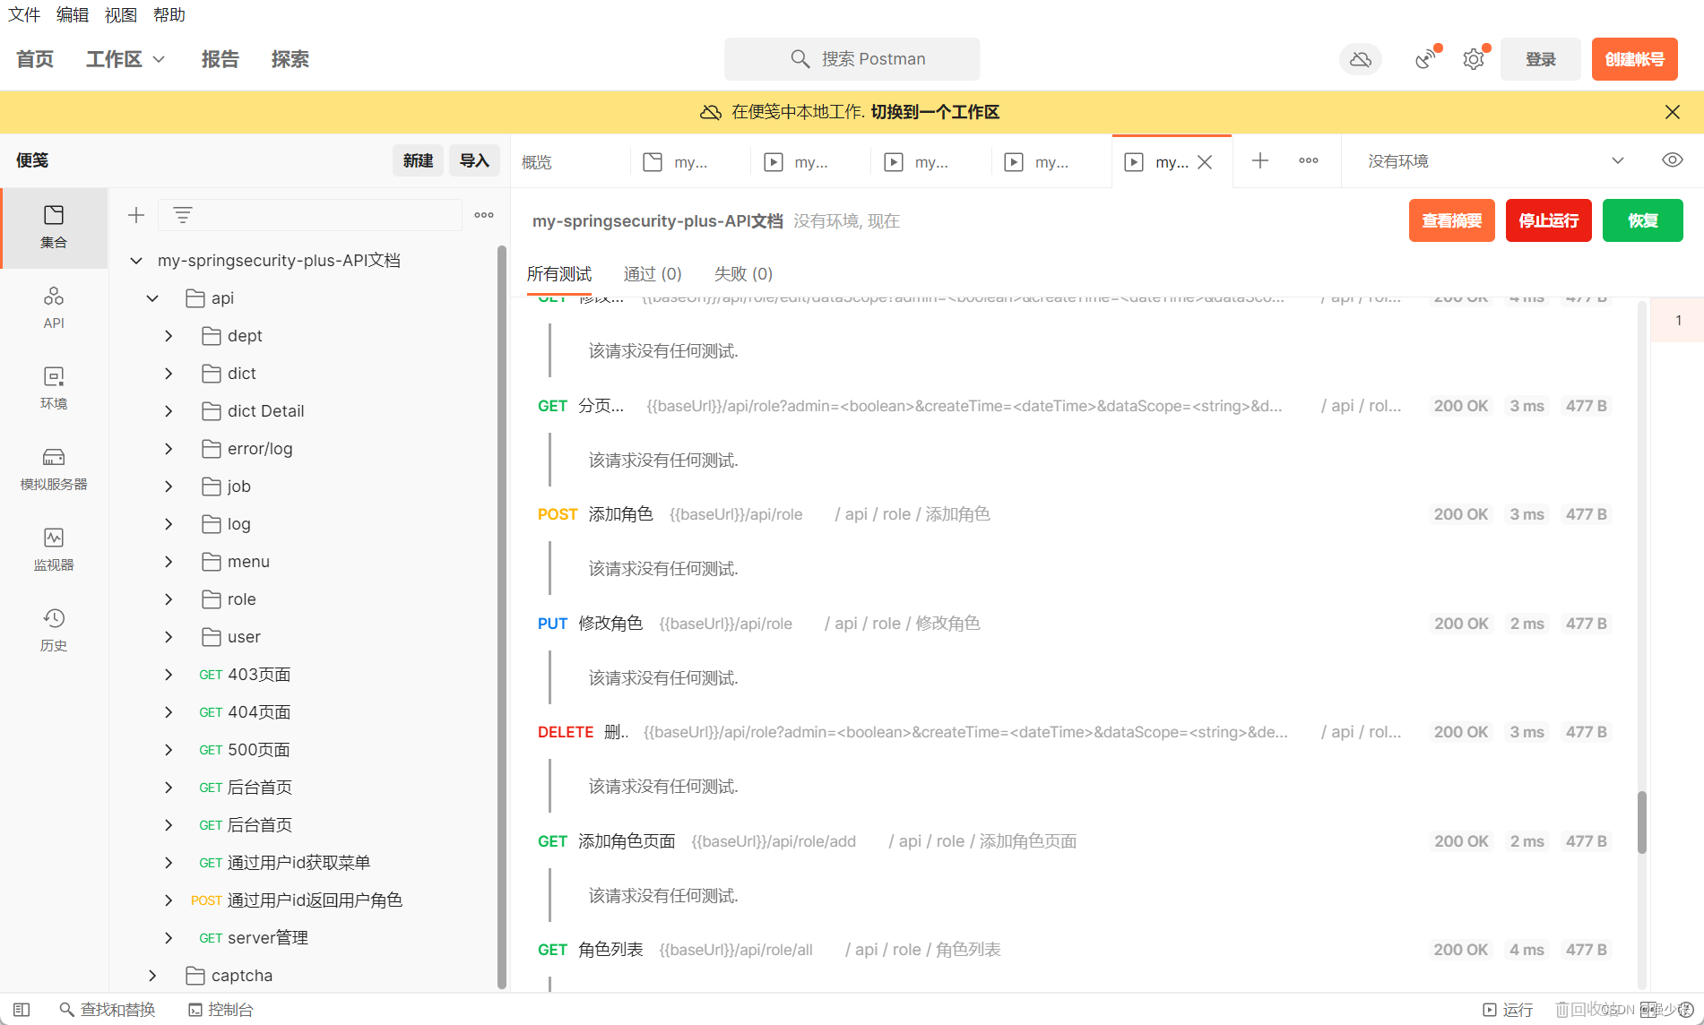Click the 创建帐号 button
This screenshot has height=1025, width=1704.
pyautogui.click(x=1635, y=59)
